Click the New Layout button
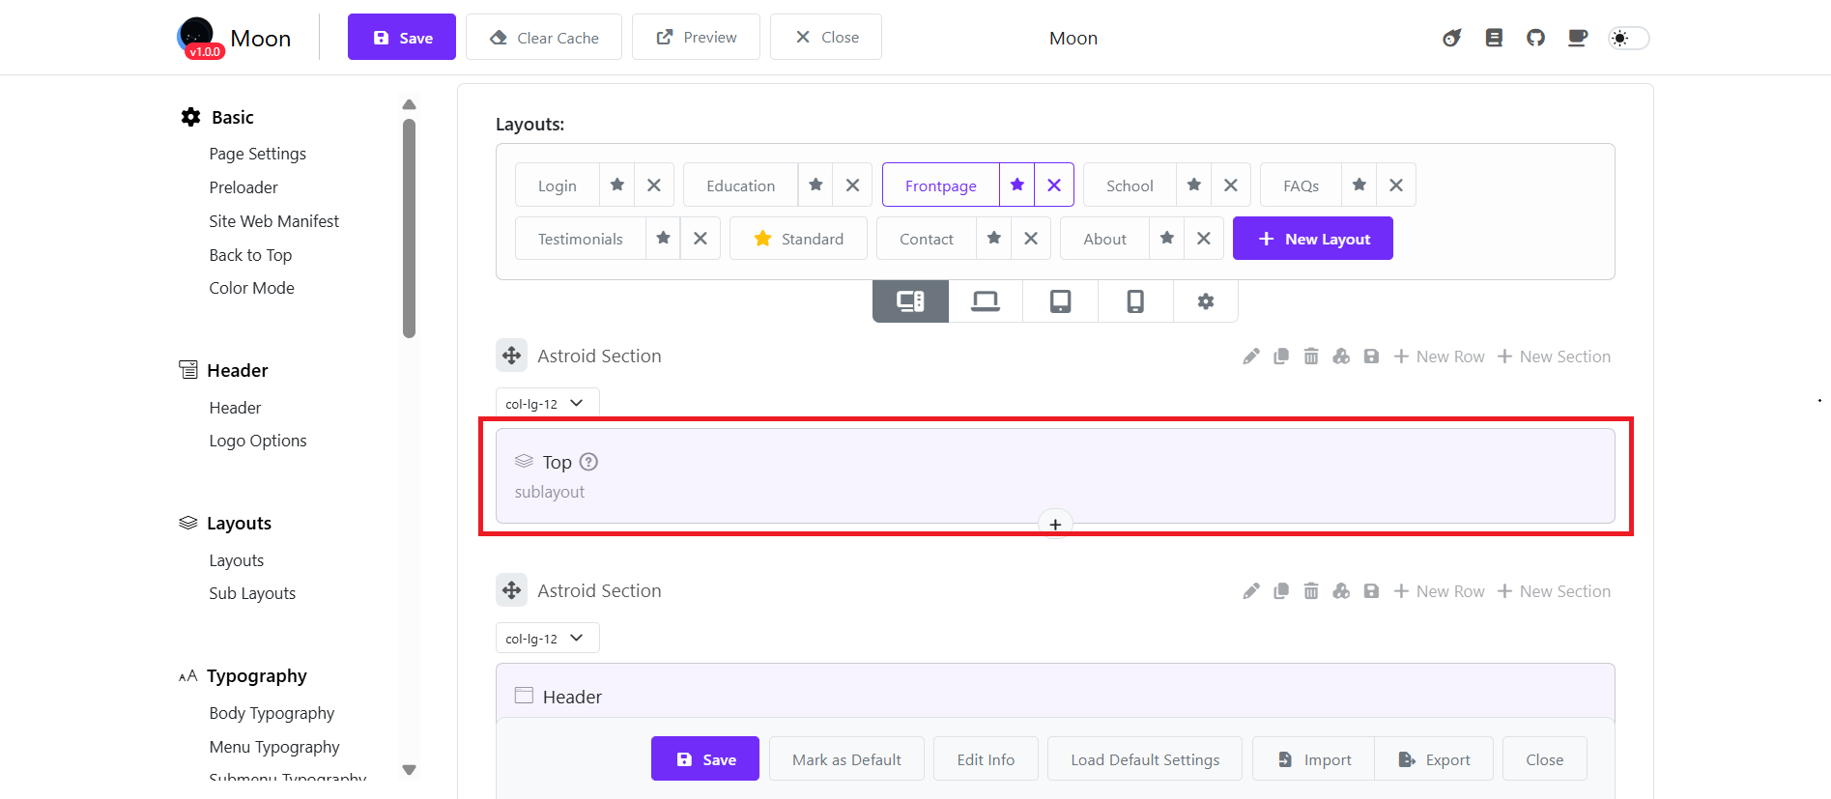 pyautogui.click(x=1313, y=239)
